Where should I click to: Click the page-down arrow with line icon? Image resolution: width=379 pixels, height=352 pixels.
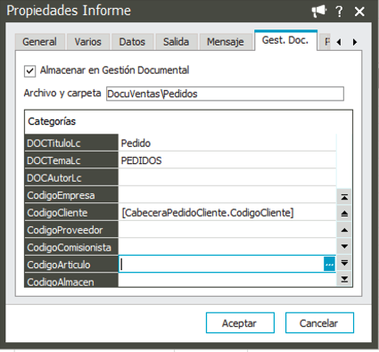click(x=344, y=263)
